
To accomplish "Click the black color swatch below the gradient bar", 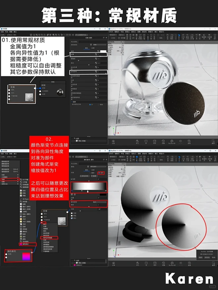I will 103,194.
